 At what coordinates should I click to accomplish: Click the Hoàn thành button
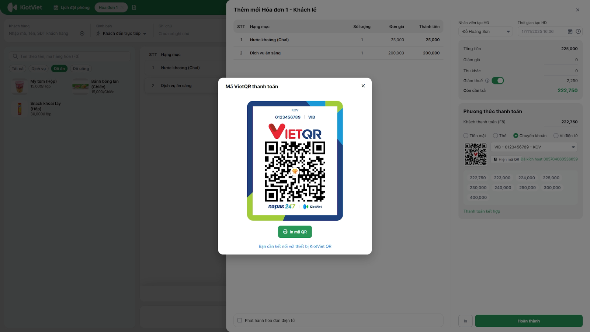click(x=529, y=321)
